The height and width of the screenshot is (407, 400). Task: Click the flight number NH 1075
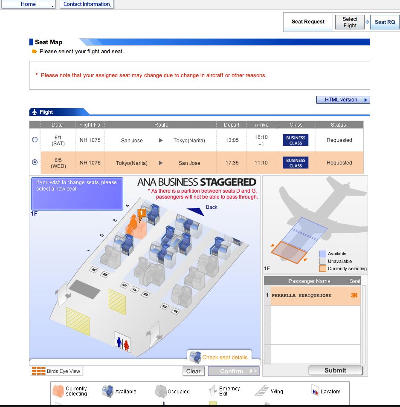[90, 140]
